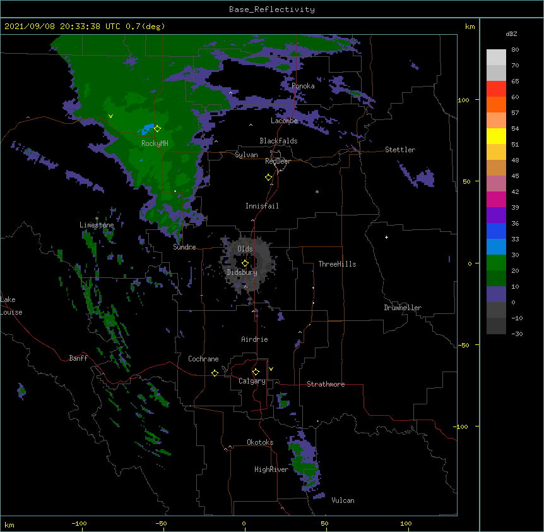This screenshot has width=544, height=532.
Task: Click the Strathmore city label
Action: (326, 384)
